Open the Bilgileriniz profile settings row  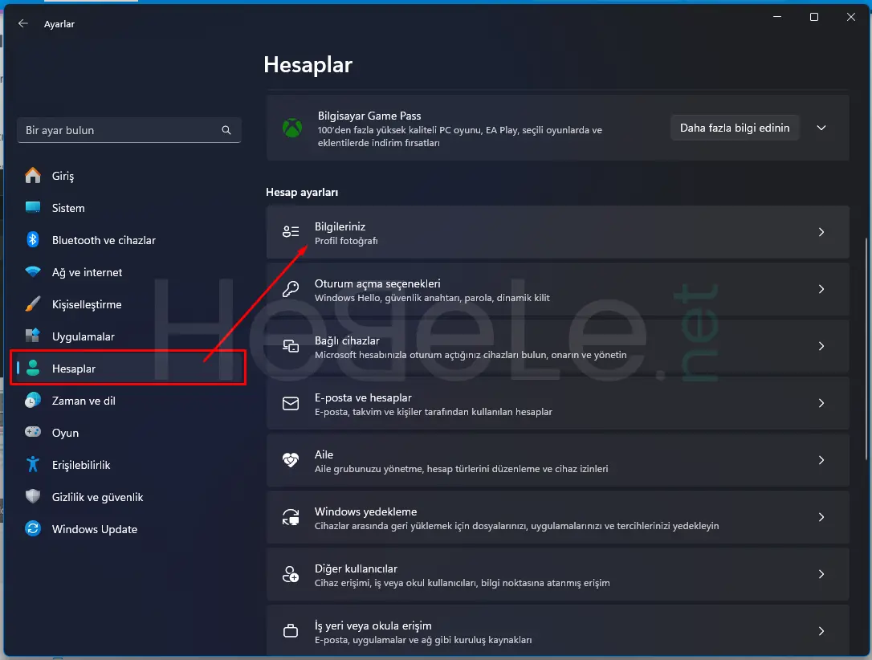(x=558, y=232)
